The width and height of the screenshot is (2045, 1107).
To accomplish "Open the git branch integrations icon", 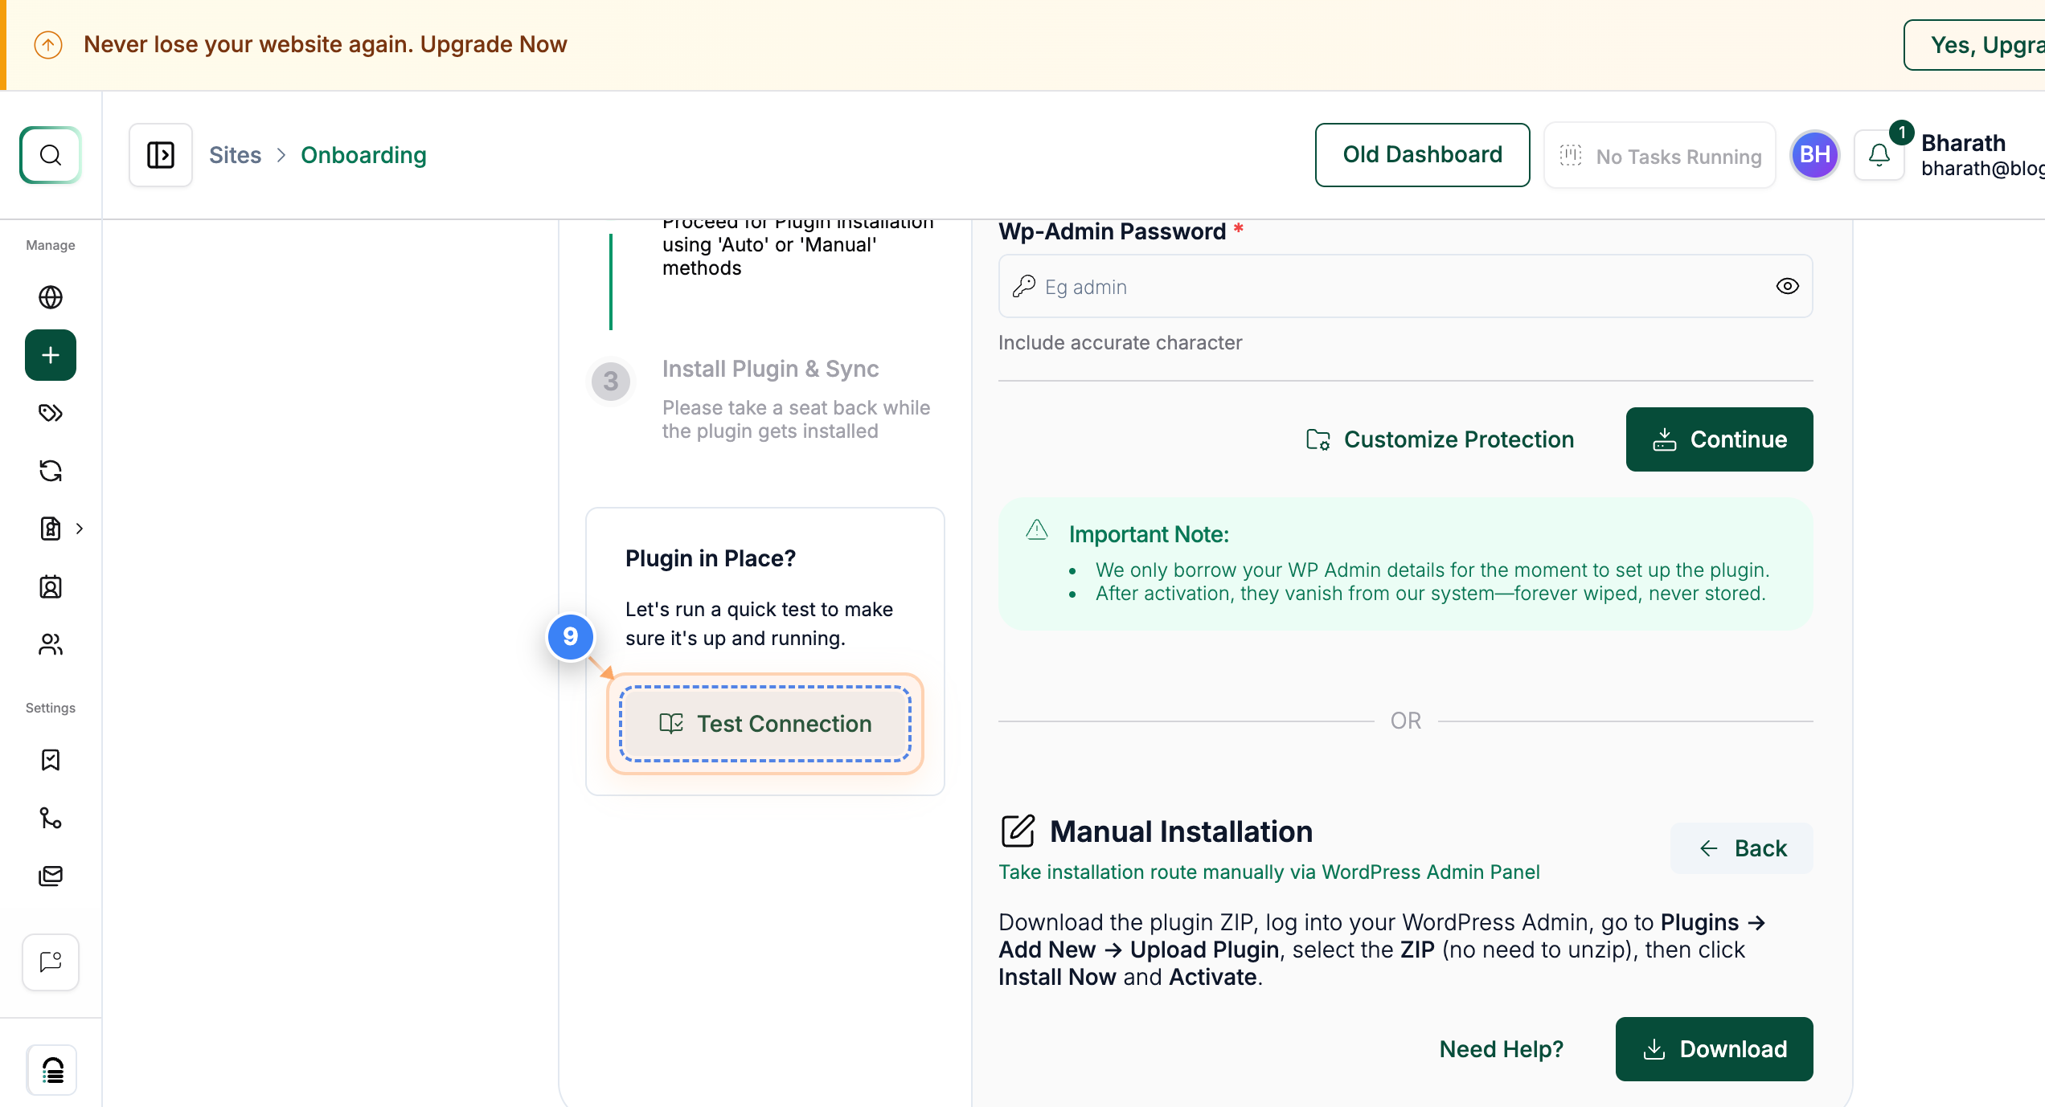I will click(x=51, y=818).
